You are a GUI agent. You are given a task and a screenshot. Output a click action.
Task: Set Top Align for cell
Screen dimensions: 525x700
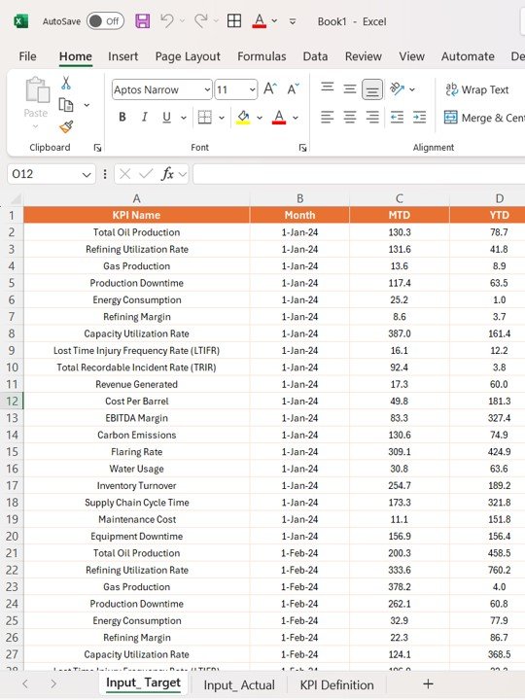328,87
